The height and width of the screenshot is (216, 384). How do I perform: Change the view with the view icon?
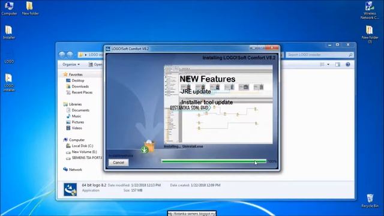(x=322, y=64)
